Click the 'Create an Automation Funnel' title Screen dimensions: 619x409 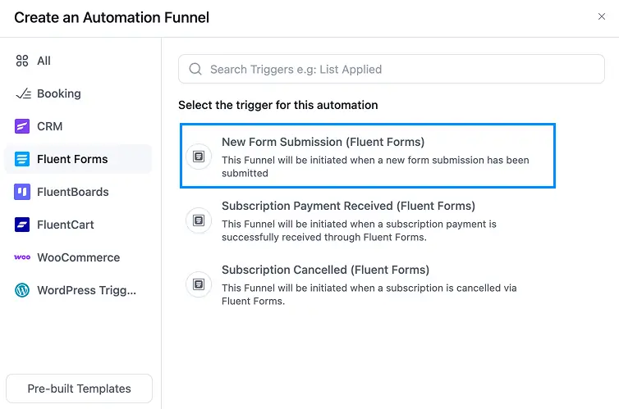pyautogui.click(x=112, y=18)
